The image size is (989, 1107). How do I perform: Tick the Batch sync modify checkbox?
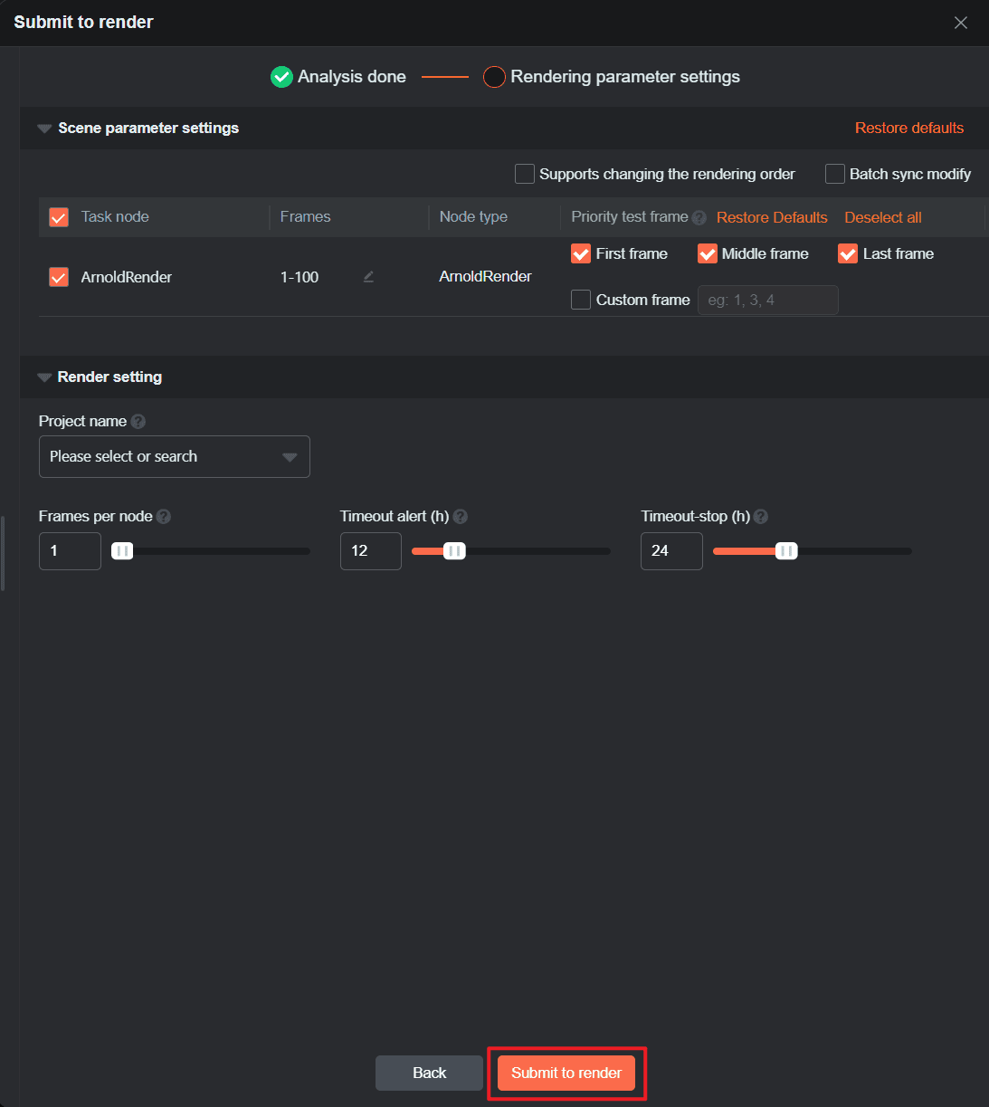pos(835,174)
